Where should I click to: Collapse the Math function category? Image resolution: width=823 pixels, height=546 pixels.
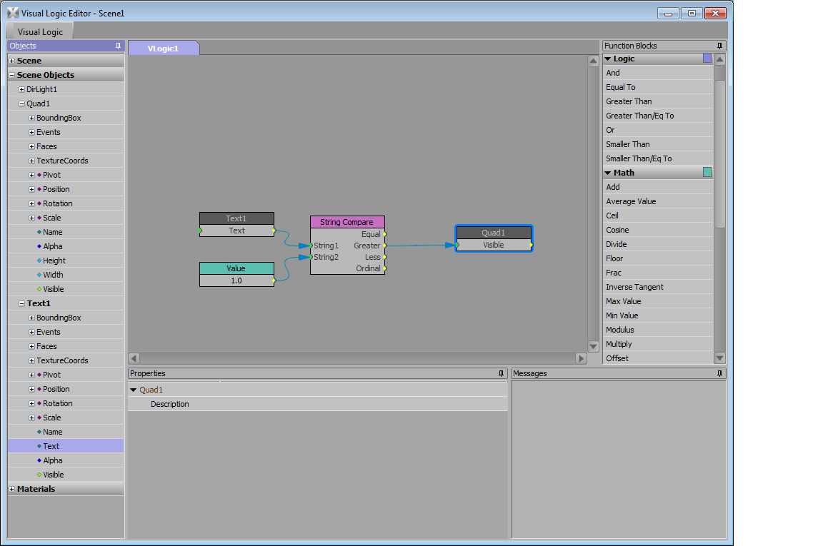click(608, 173)
